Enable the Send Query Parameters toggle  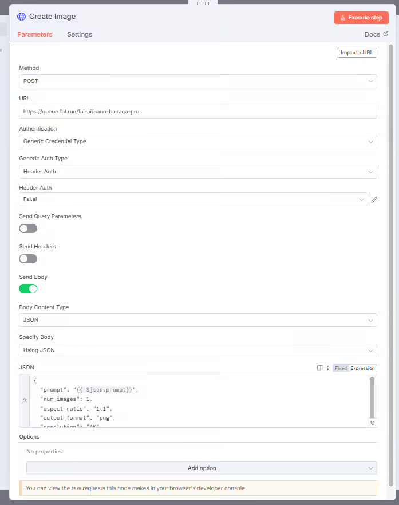pyautogui.click(x=28, y=228)
